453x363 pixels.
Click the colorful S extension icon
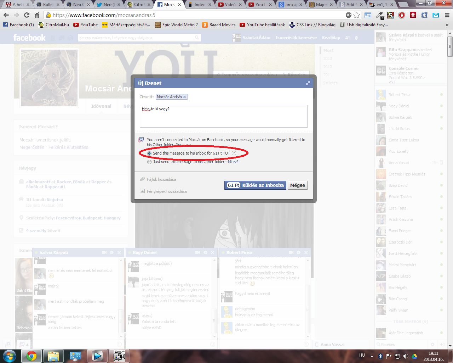[391, 15]
